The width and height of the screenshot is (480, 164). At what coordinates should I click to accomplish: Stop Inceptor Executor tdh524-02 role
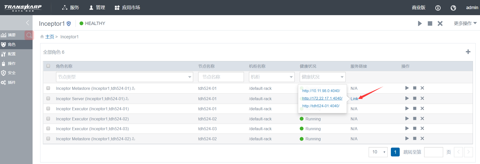click(415, 119)
